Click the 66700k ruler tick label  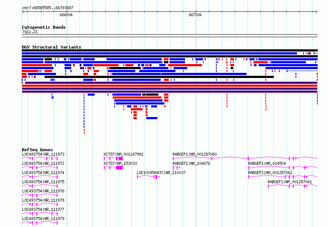195,15
